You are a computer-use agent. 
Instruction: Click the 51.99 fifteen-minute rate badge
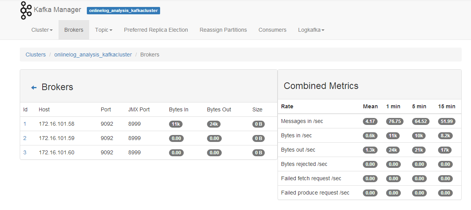click(x=447, y=121)
